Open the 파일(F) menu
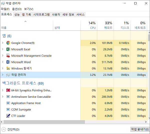Viewport: 150px width, 134px height. [x=5, y=9]
